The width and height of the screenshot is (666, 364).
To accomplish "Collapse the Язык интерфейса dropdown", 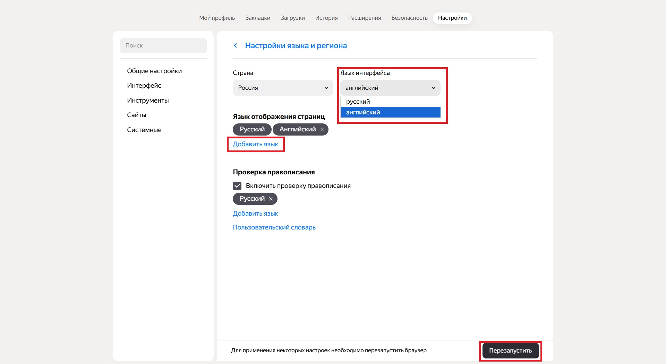I will click(x=390, y=88).
